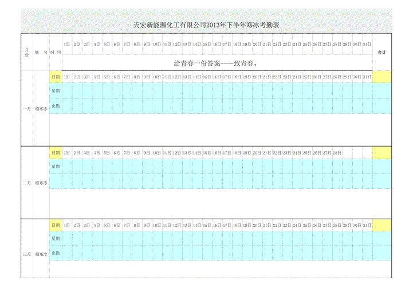The image size is (413, 292).
Task: Click 1日 in the top header row
Action: click(67, 44)
